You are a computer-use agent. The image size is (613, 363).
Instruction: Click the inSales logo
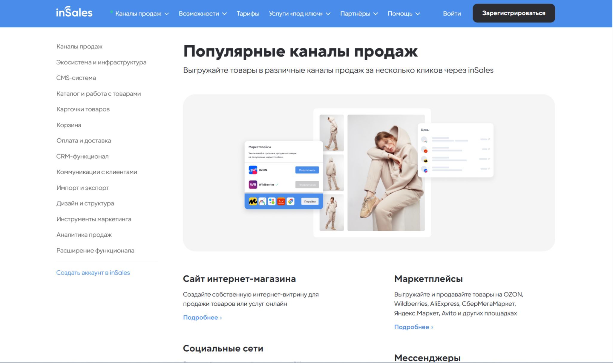click(74, 12)
